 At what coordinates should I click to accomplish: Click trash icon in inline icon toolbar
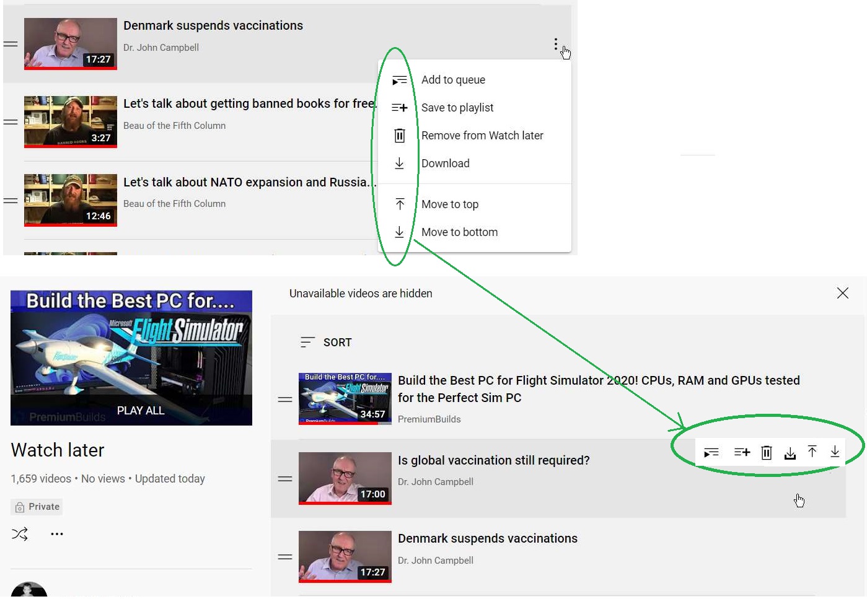coord(767,453)
